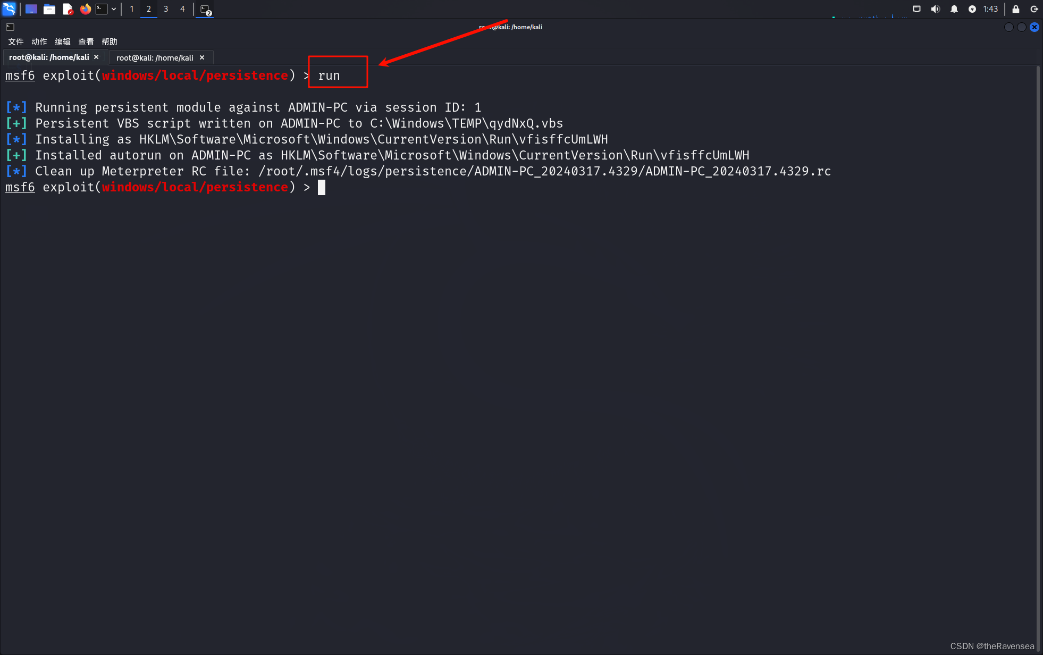This screenshot has height=655, width=1043.
Task: Click the show desktop icon in panel
Action: (x=31, y=9)
